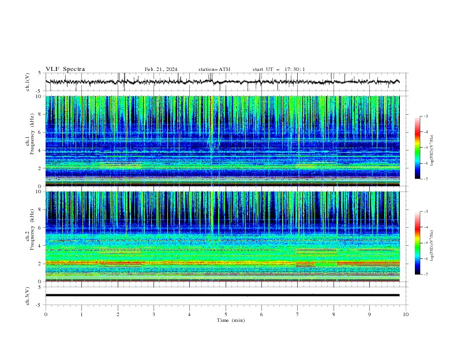The width and height of the screenshot is (457, 353).
Task: Click the "start UT = 17:30:1" text
Action: click(x=279, y=69)
